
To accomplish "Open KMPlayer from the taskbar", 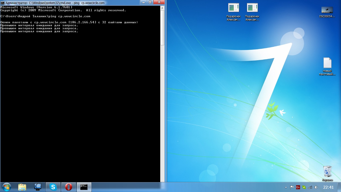I will coord(38,187).
